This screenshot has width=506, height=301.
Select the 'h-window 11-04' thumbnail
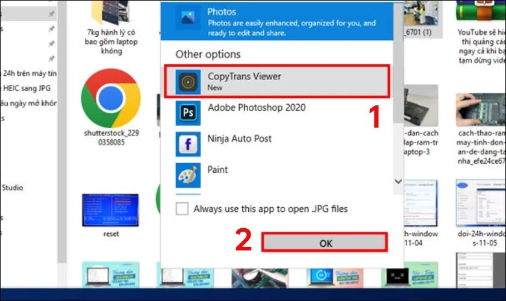[421, 203]
